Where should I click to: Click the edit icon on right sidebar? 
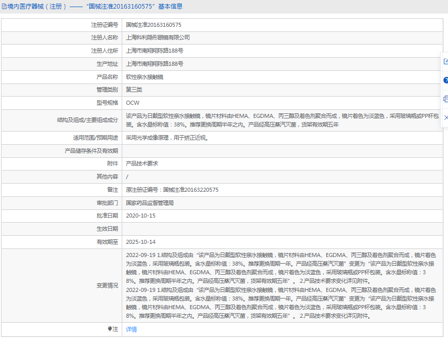[445, 61]
